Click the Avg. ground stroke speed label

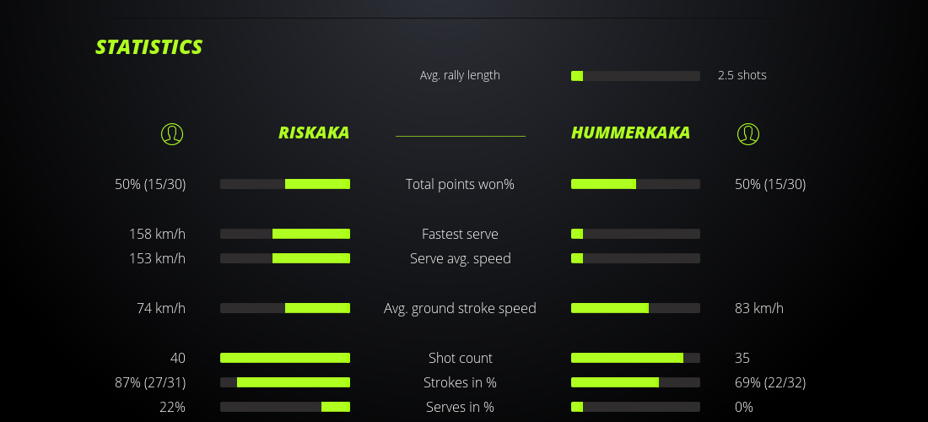[460, 308]
